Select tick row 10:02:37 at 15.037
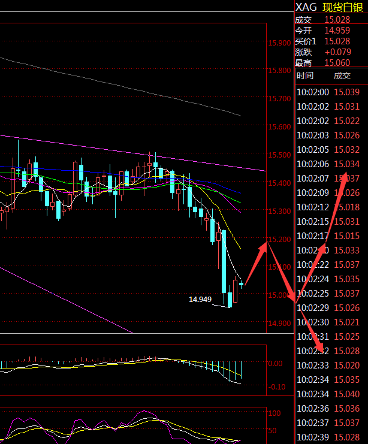Screen dimensions: 368x444 click(x=328, y=423)
